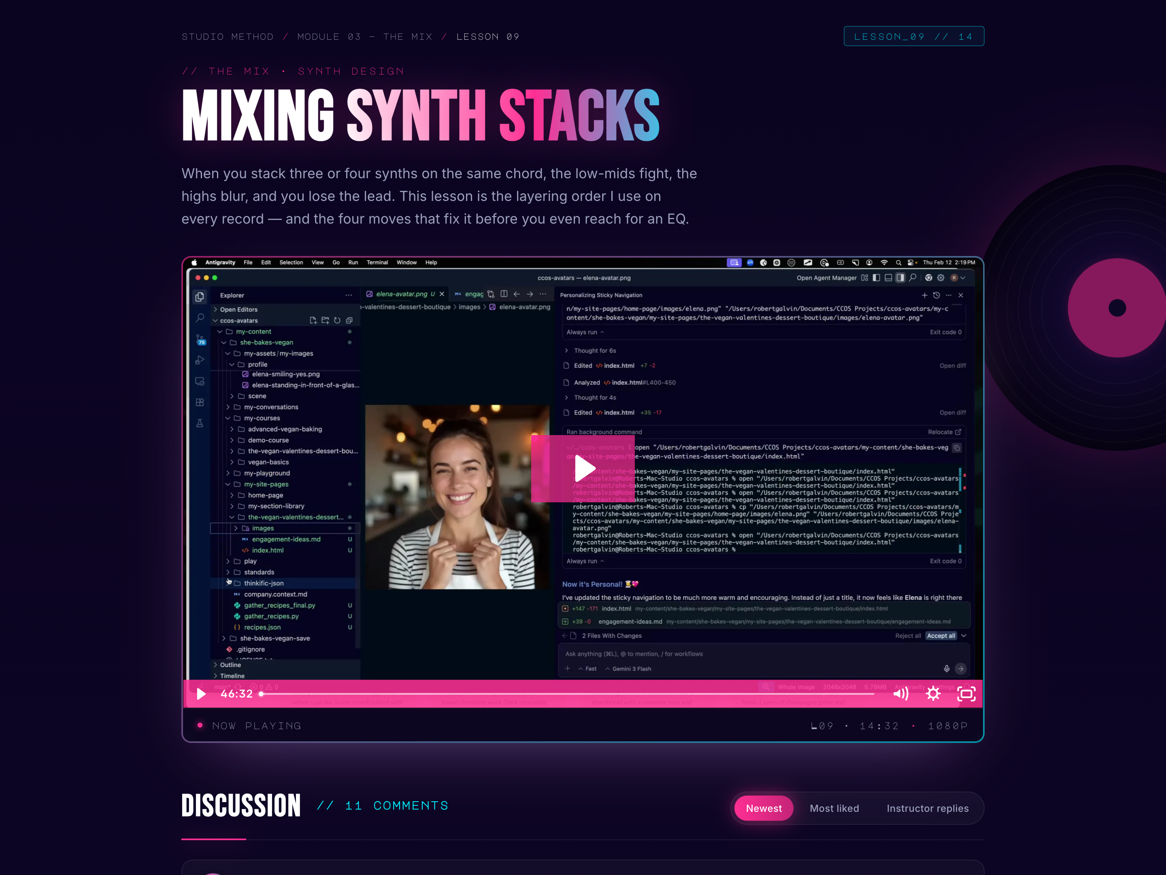Start a new conversation with the plus icon
Image resolution: width=1166 pixels, height=875 pixels.
(x=924, y=295)
